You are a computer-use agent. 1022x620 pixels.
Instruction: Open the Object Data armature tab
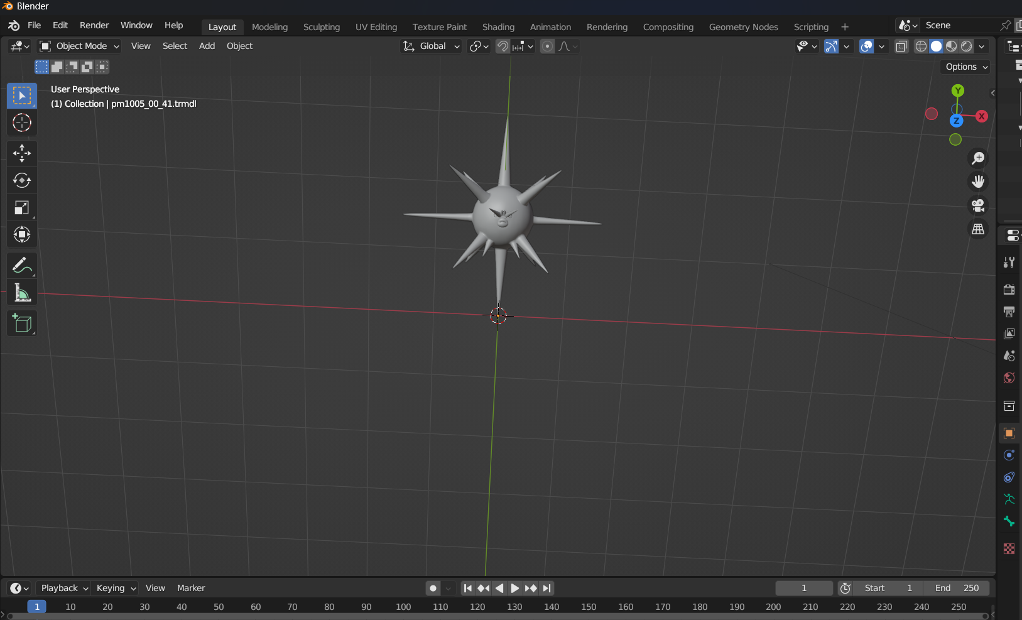[x=1009, y=499]
